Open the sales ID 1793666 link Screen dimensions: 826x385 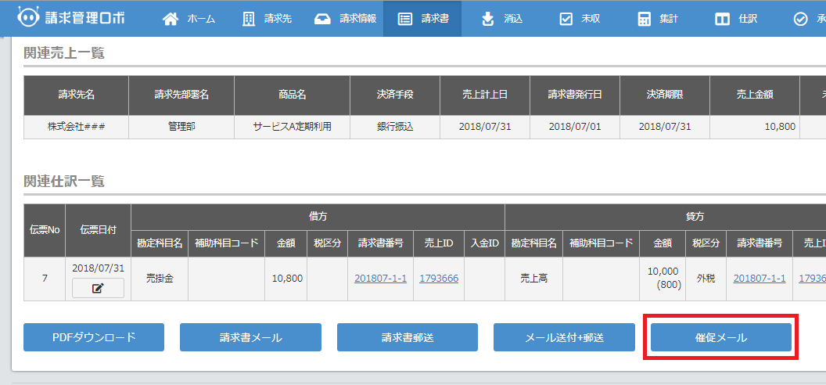click(438, 278)
